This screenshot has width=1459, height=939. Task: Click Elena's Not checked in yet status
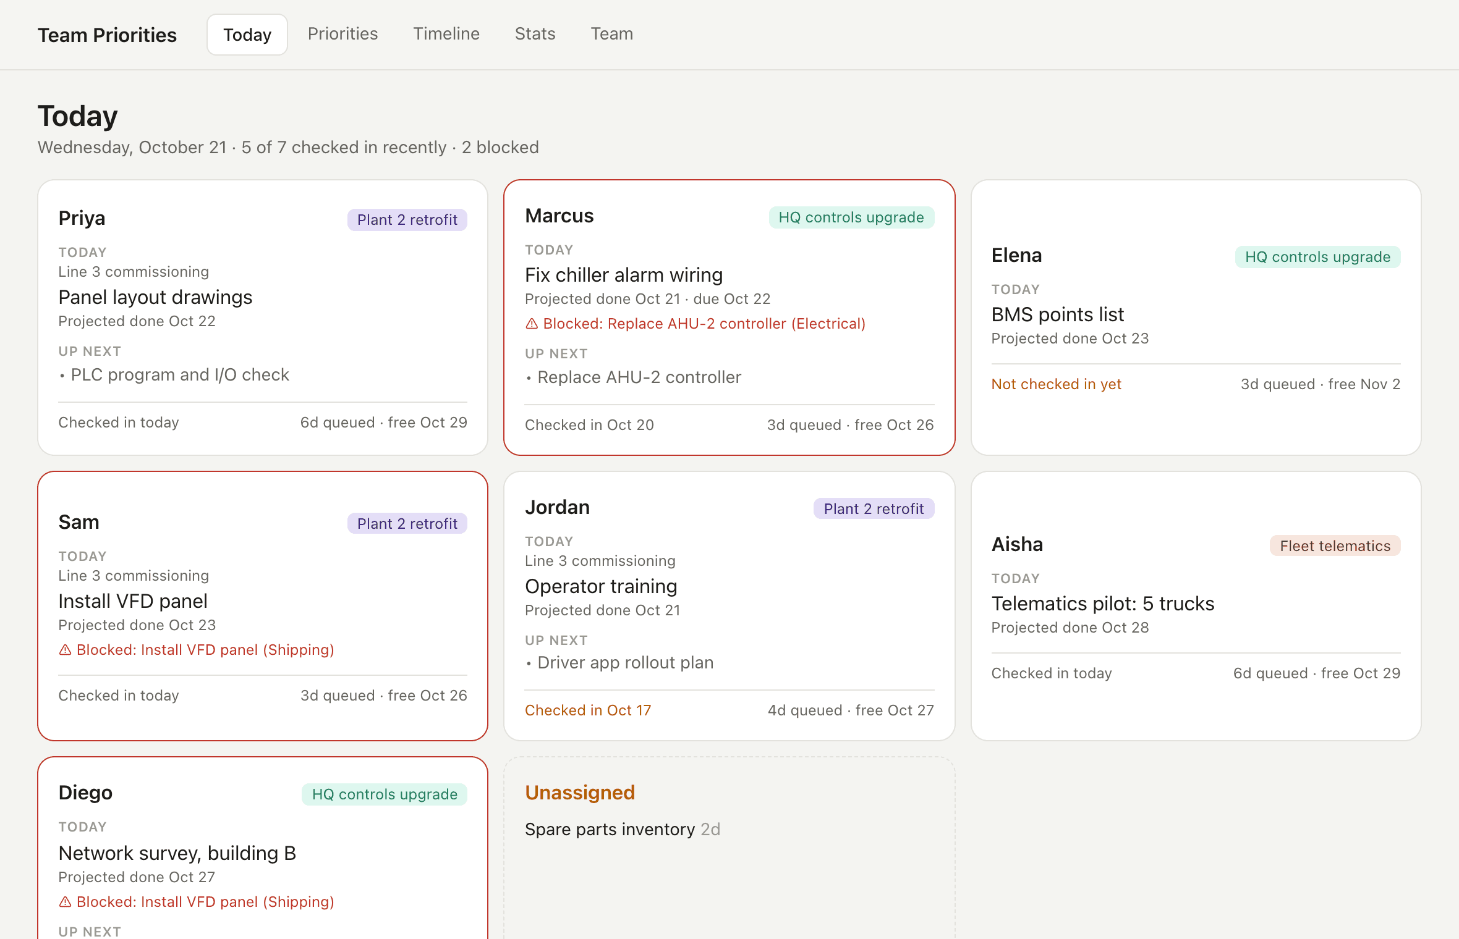(x=1056, y=384)
